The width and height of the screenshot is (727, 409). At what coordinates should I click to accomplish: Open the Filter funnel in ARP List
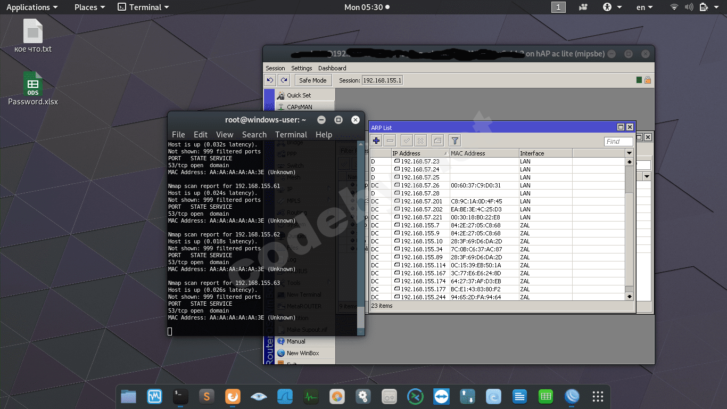click(x=455, y=141)
